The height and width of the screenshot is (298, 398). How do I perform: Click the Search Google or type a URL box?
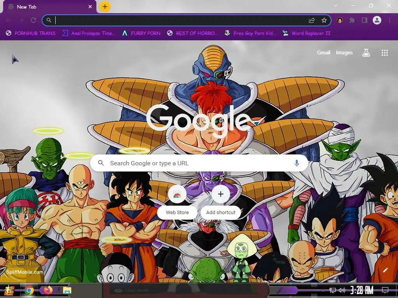pyautogui.click(x=199, y=163)
